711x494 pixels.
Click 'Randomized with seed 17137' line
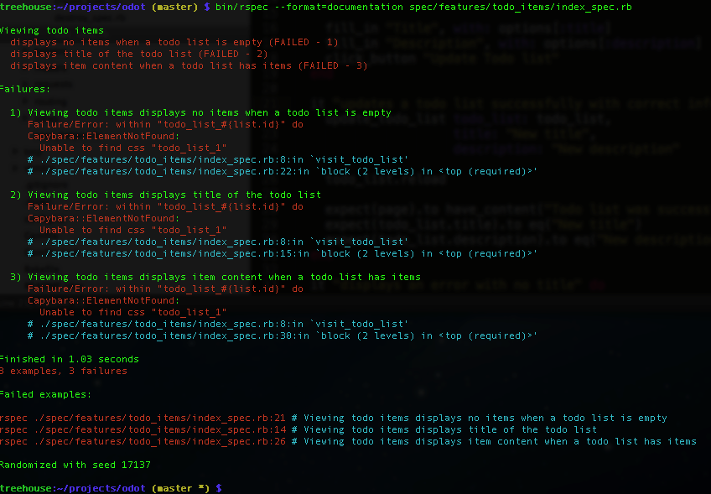tap(75, 465)
